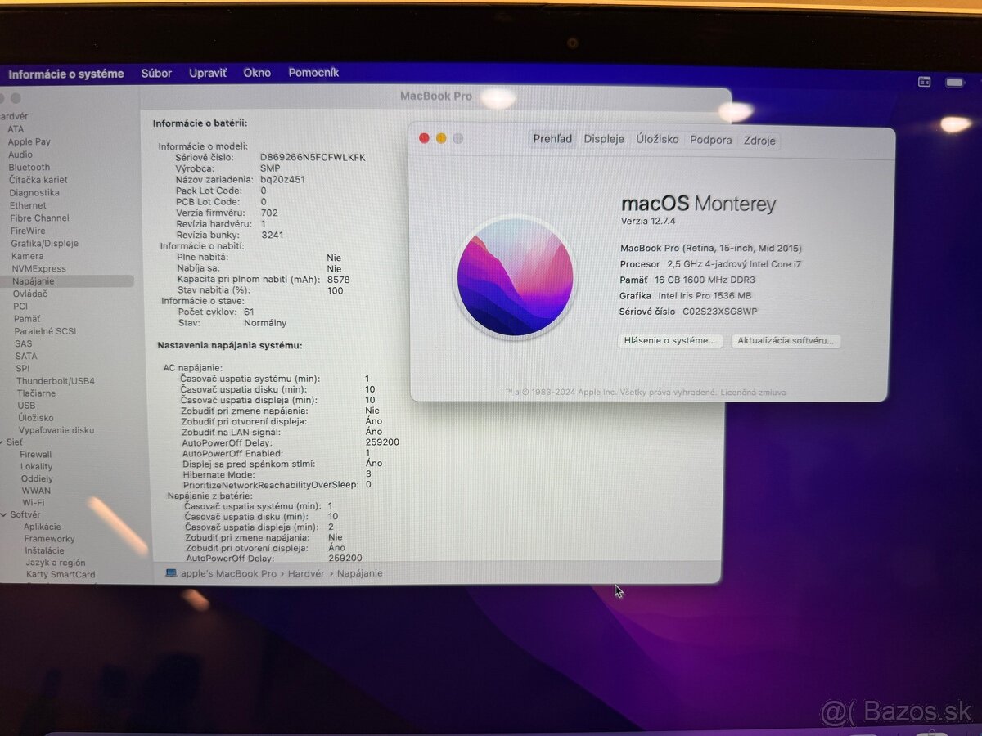Screen dimensions: 982x736
Task: Switch to the Displeje tab
Action: point(604,139)
